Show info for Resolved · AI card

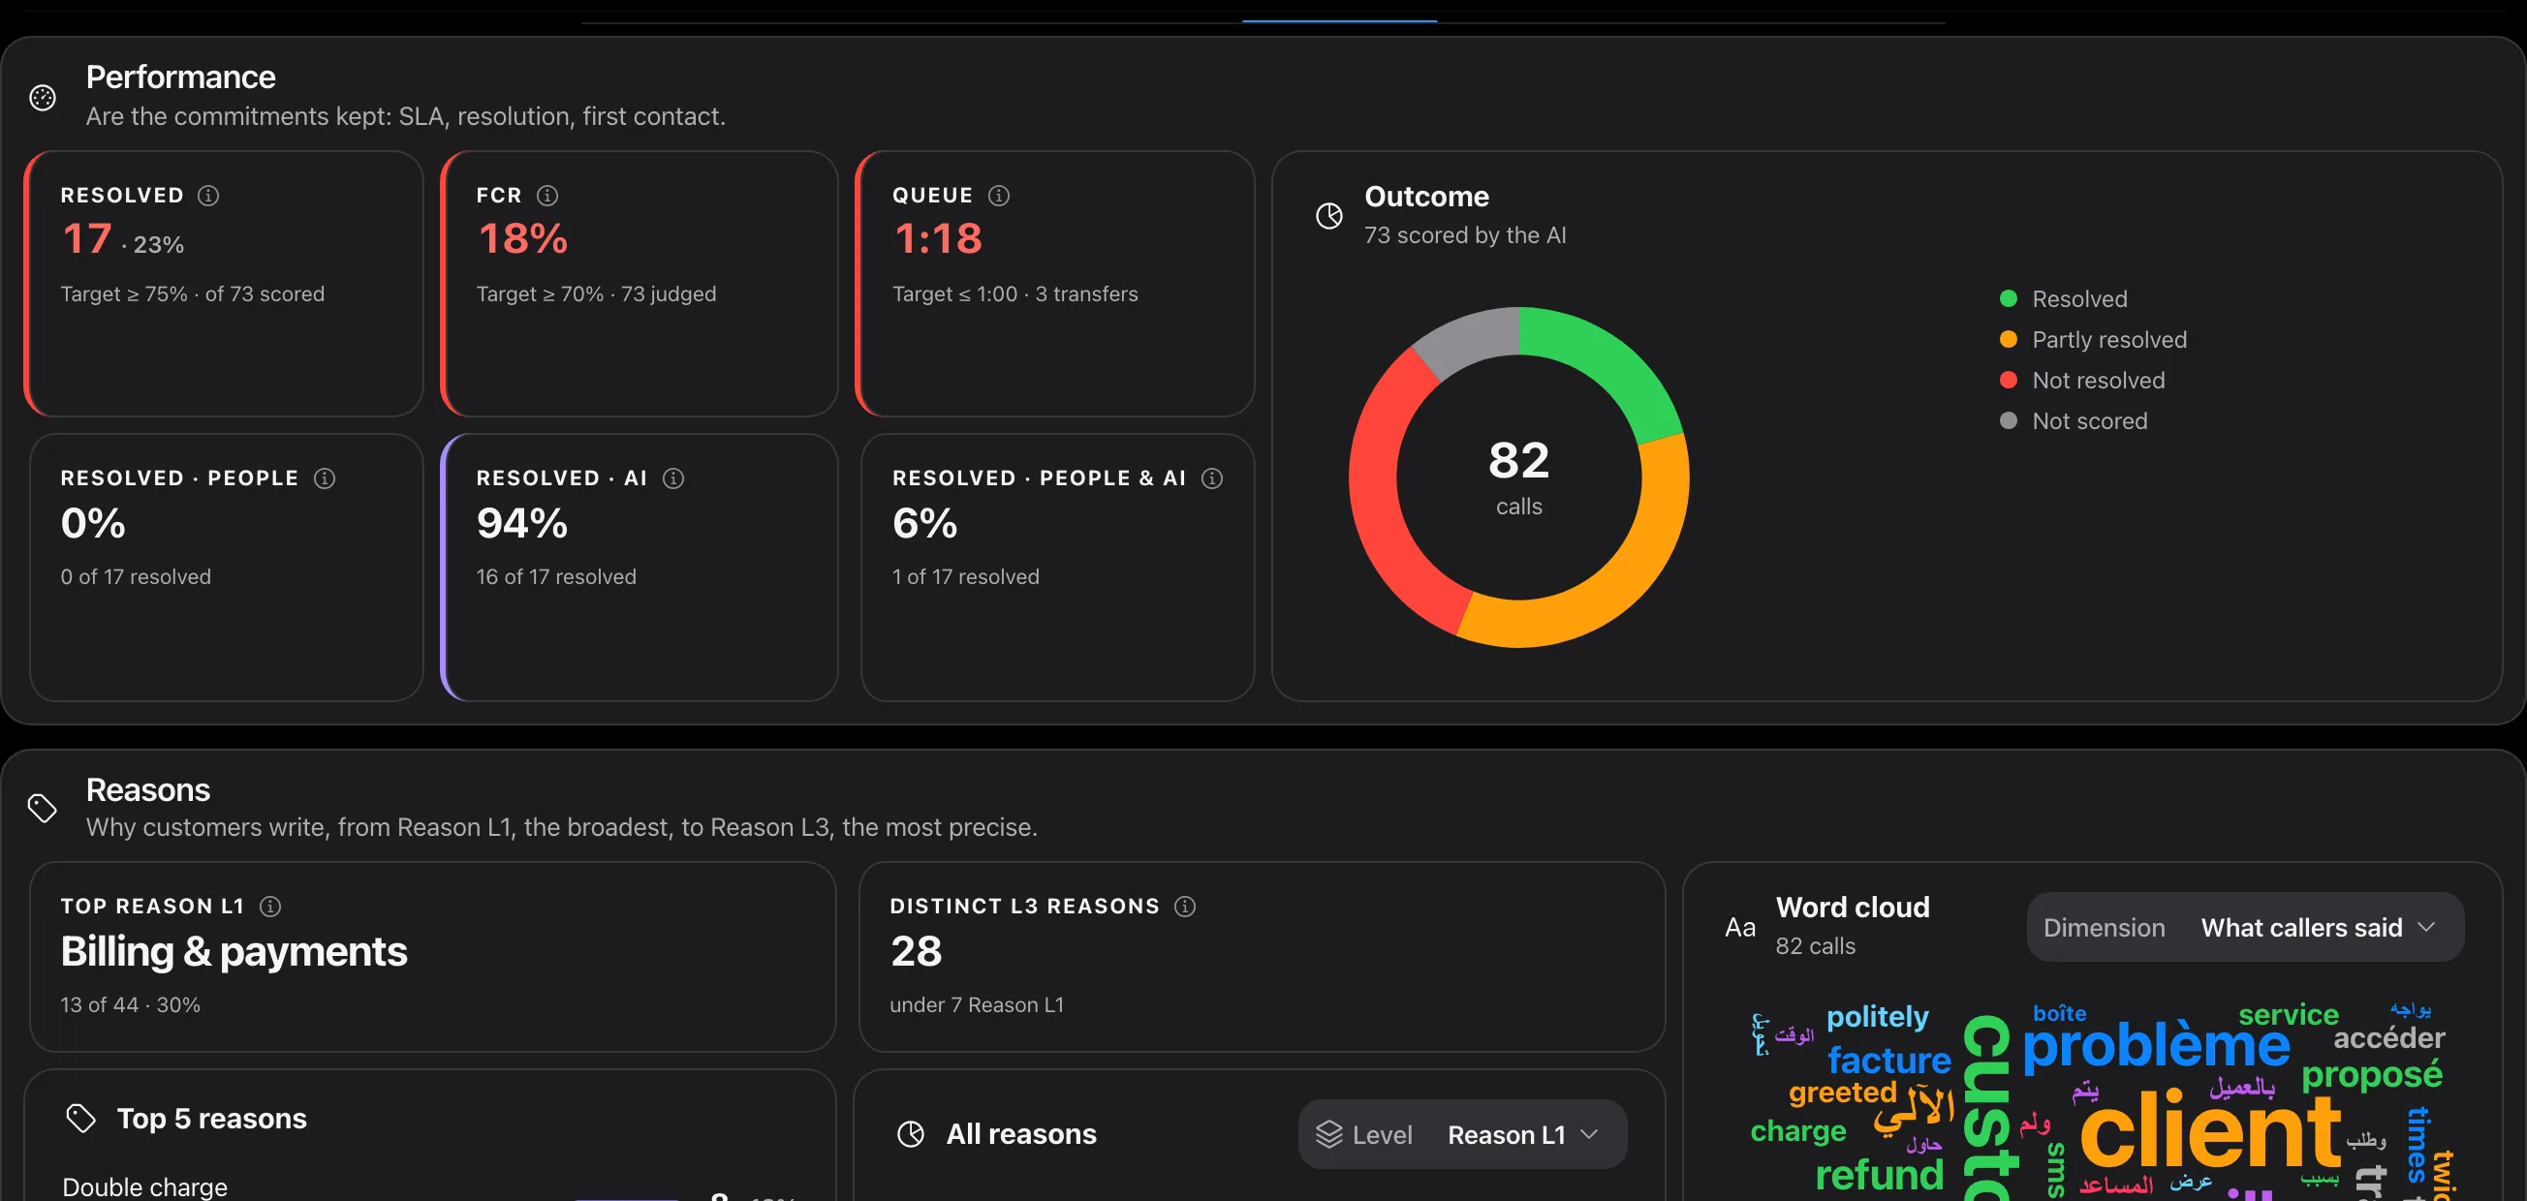point(673,477)
